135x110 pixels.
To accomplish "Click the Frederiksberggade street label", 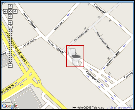I will point(82,35).
